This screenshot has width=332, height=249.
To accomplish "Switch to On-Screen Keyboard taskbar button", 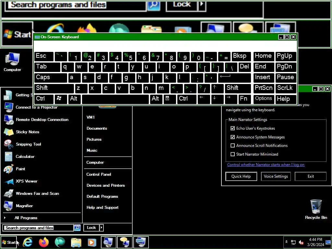I will pyautogui.click(x=141, y=242).
